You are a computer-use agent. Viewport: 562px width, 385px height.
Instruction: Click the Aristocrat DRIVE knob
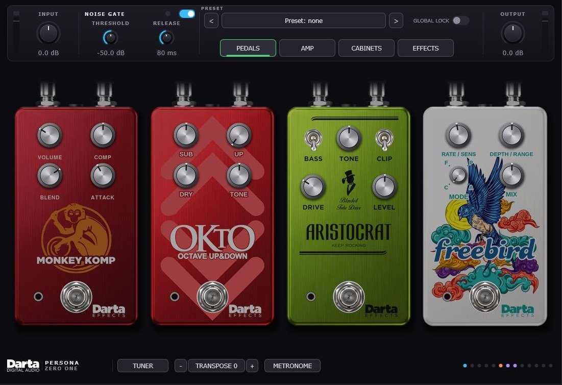(x=313, y=187)
